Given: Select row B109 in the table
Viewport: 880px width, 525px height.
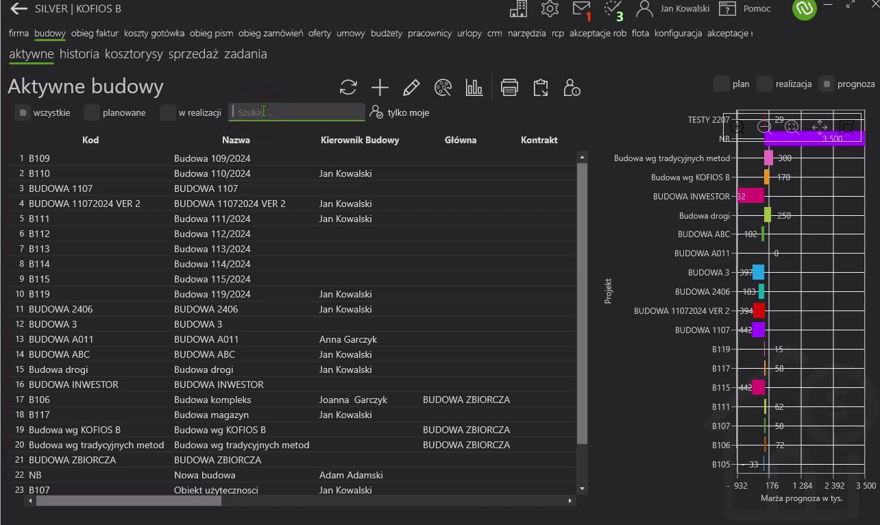Looking at the screenshot, I should [x=293, y=158].
